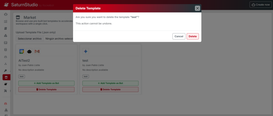
Task: Click the Create now button
Action: click(x=260, y=5)
